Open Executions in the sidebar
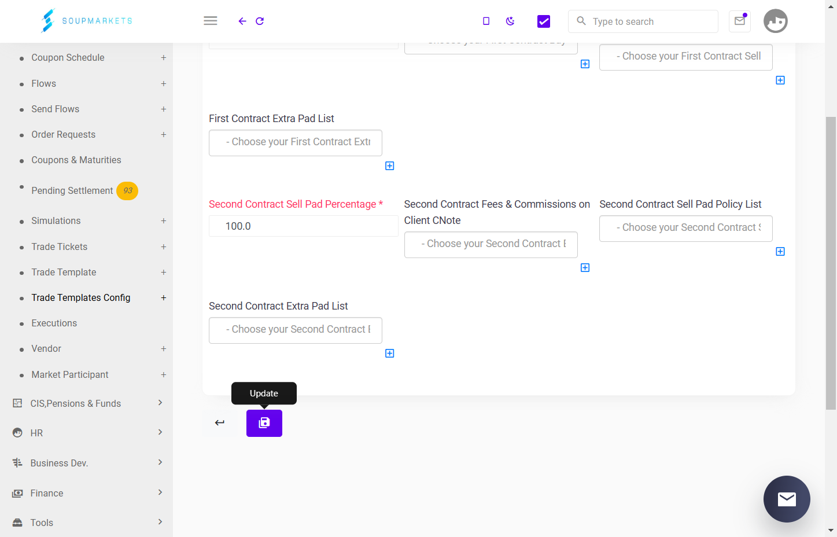Screen dimensions: 837x537 (54, 323)
